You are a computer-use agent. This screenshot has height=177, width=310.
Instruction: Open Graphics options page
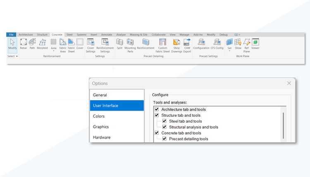click(117, 127)
